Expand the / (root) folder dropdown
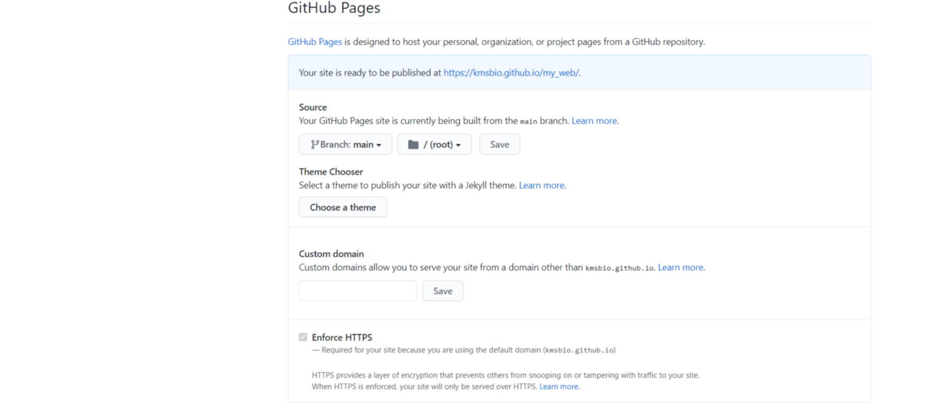 [x=434, y=145]
